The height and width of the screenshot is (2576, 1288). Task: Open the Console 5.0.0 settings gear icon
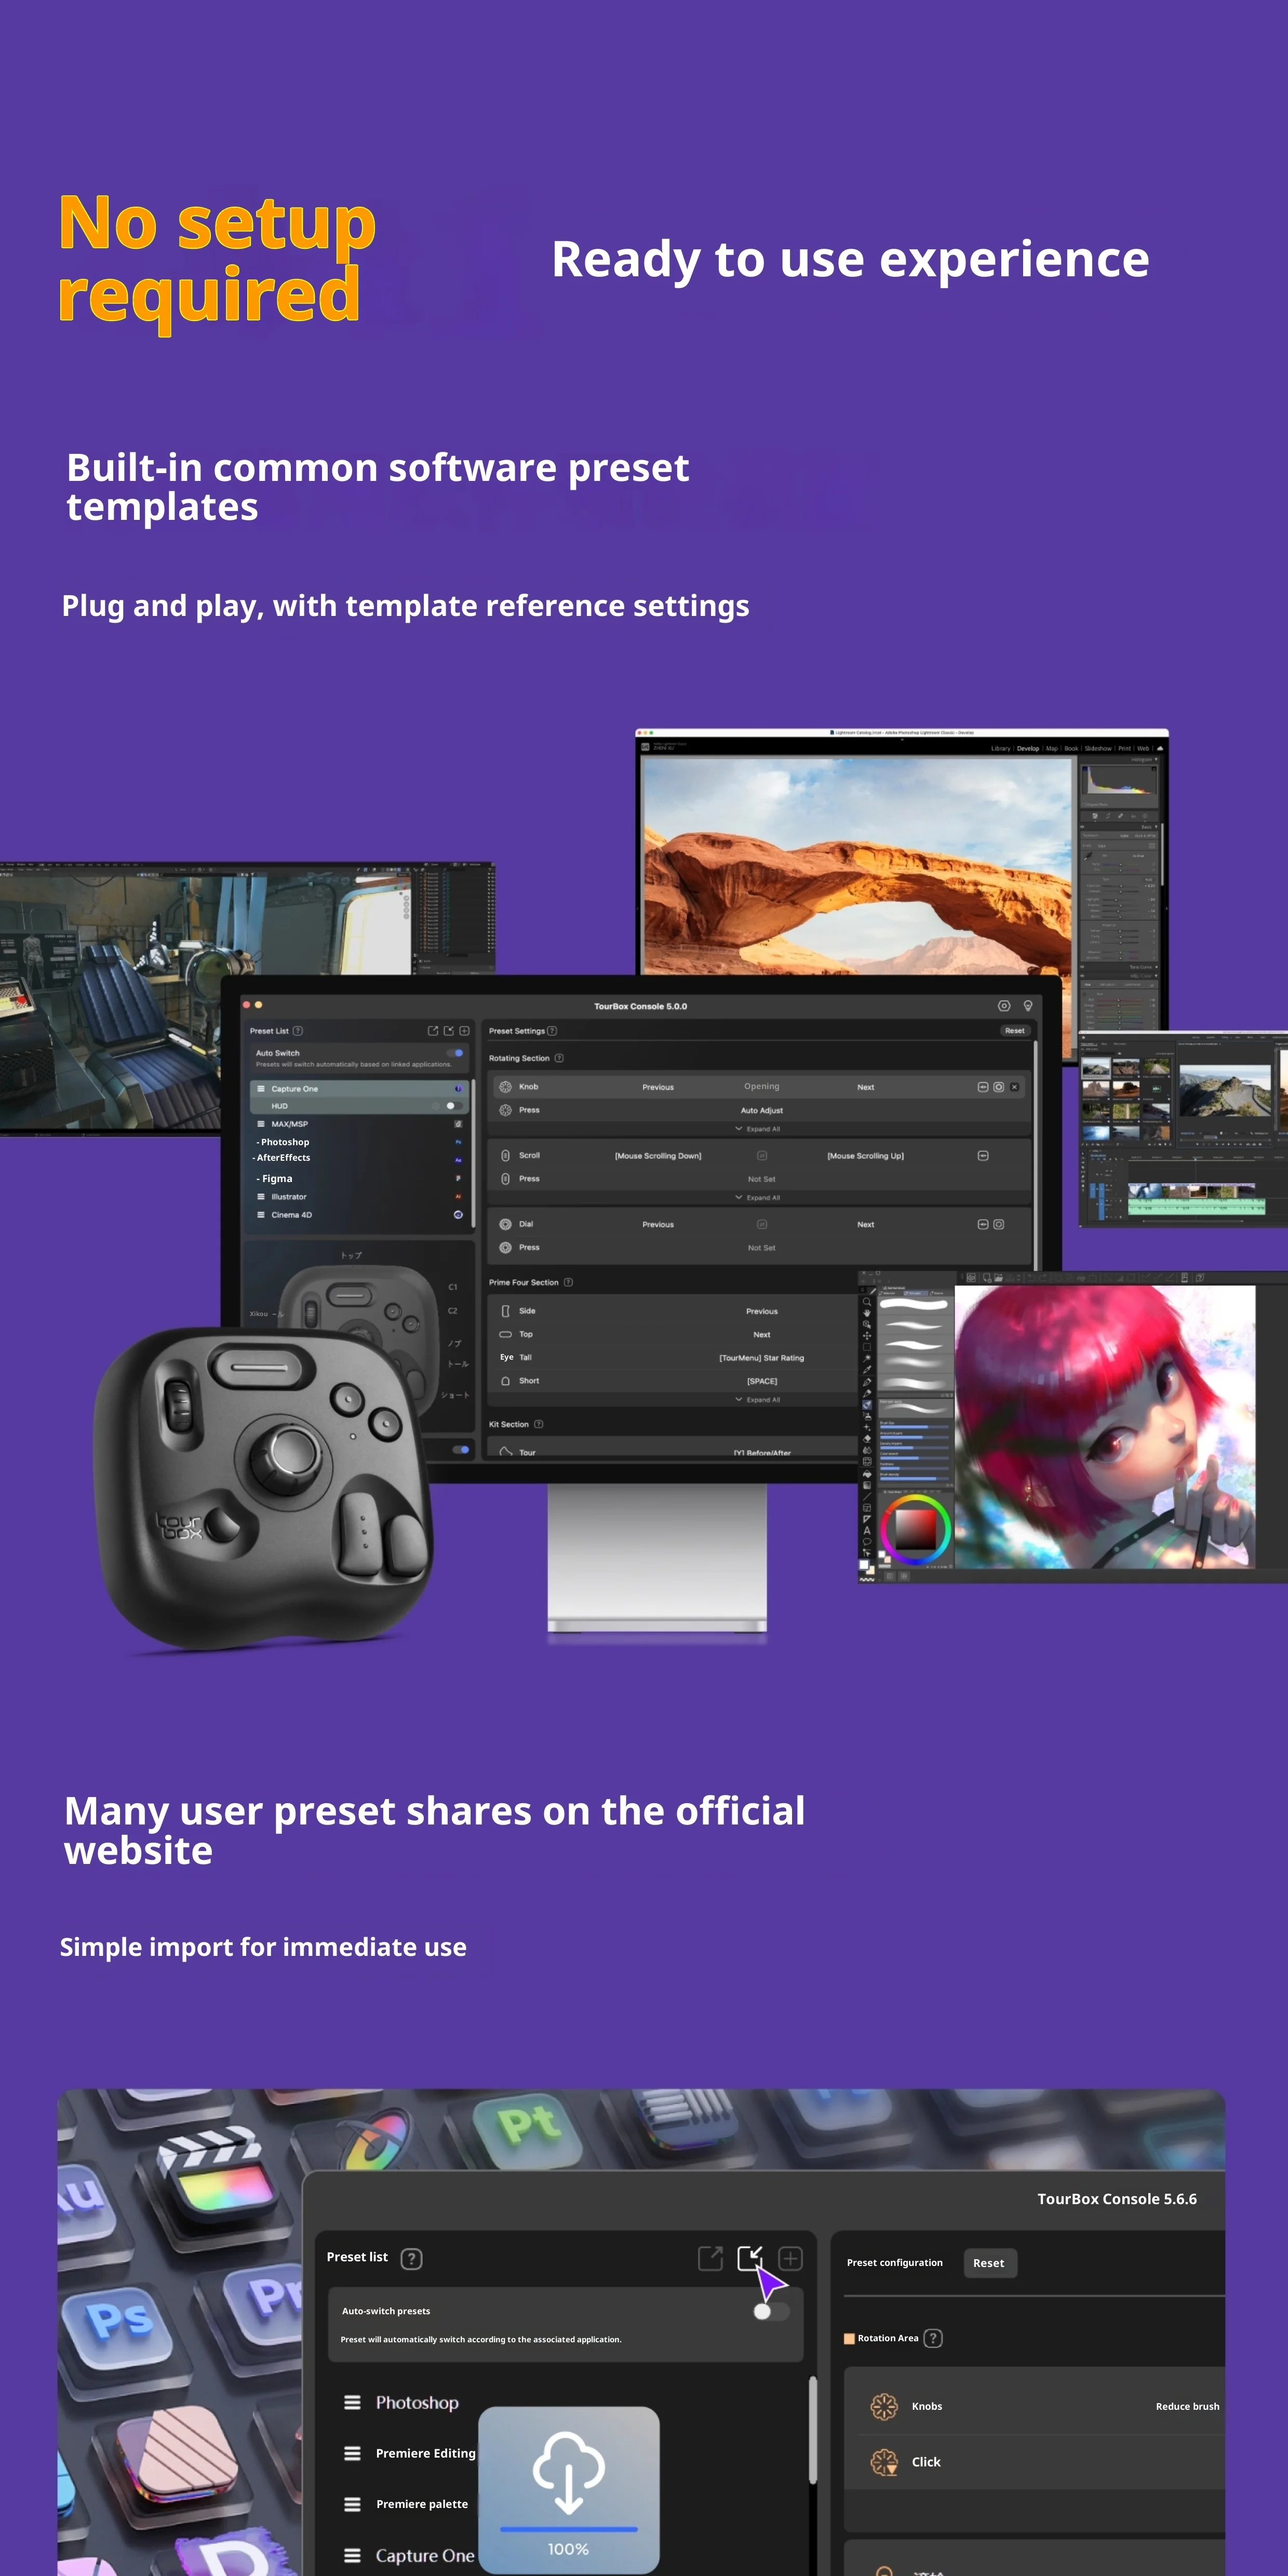click(x=1004, y=1006)
